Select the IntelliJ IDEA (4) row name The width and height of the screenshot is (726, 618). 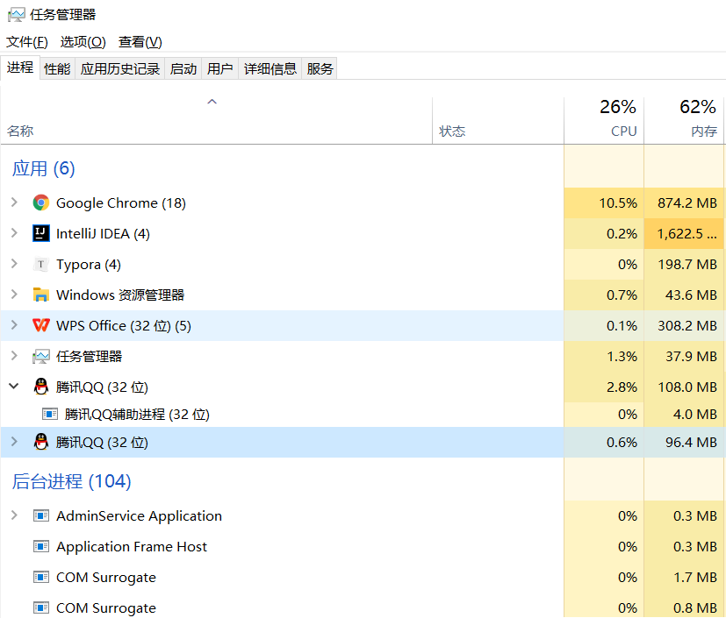click(103, 234)
